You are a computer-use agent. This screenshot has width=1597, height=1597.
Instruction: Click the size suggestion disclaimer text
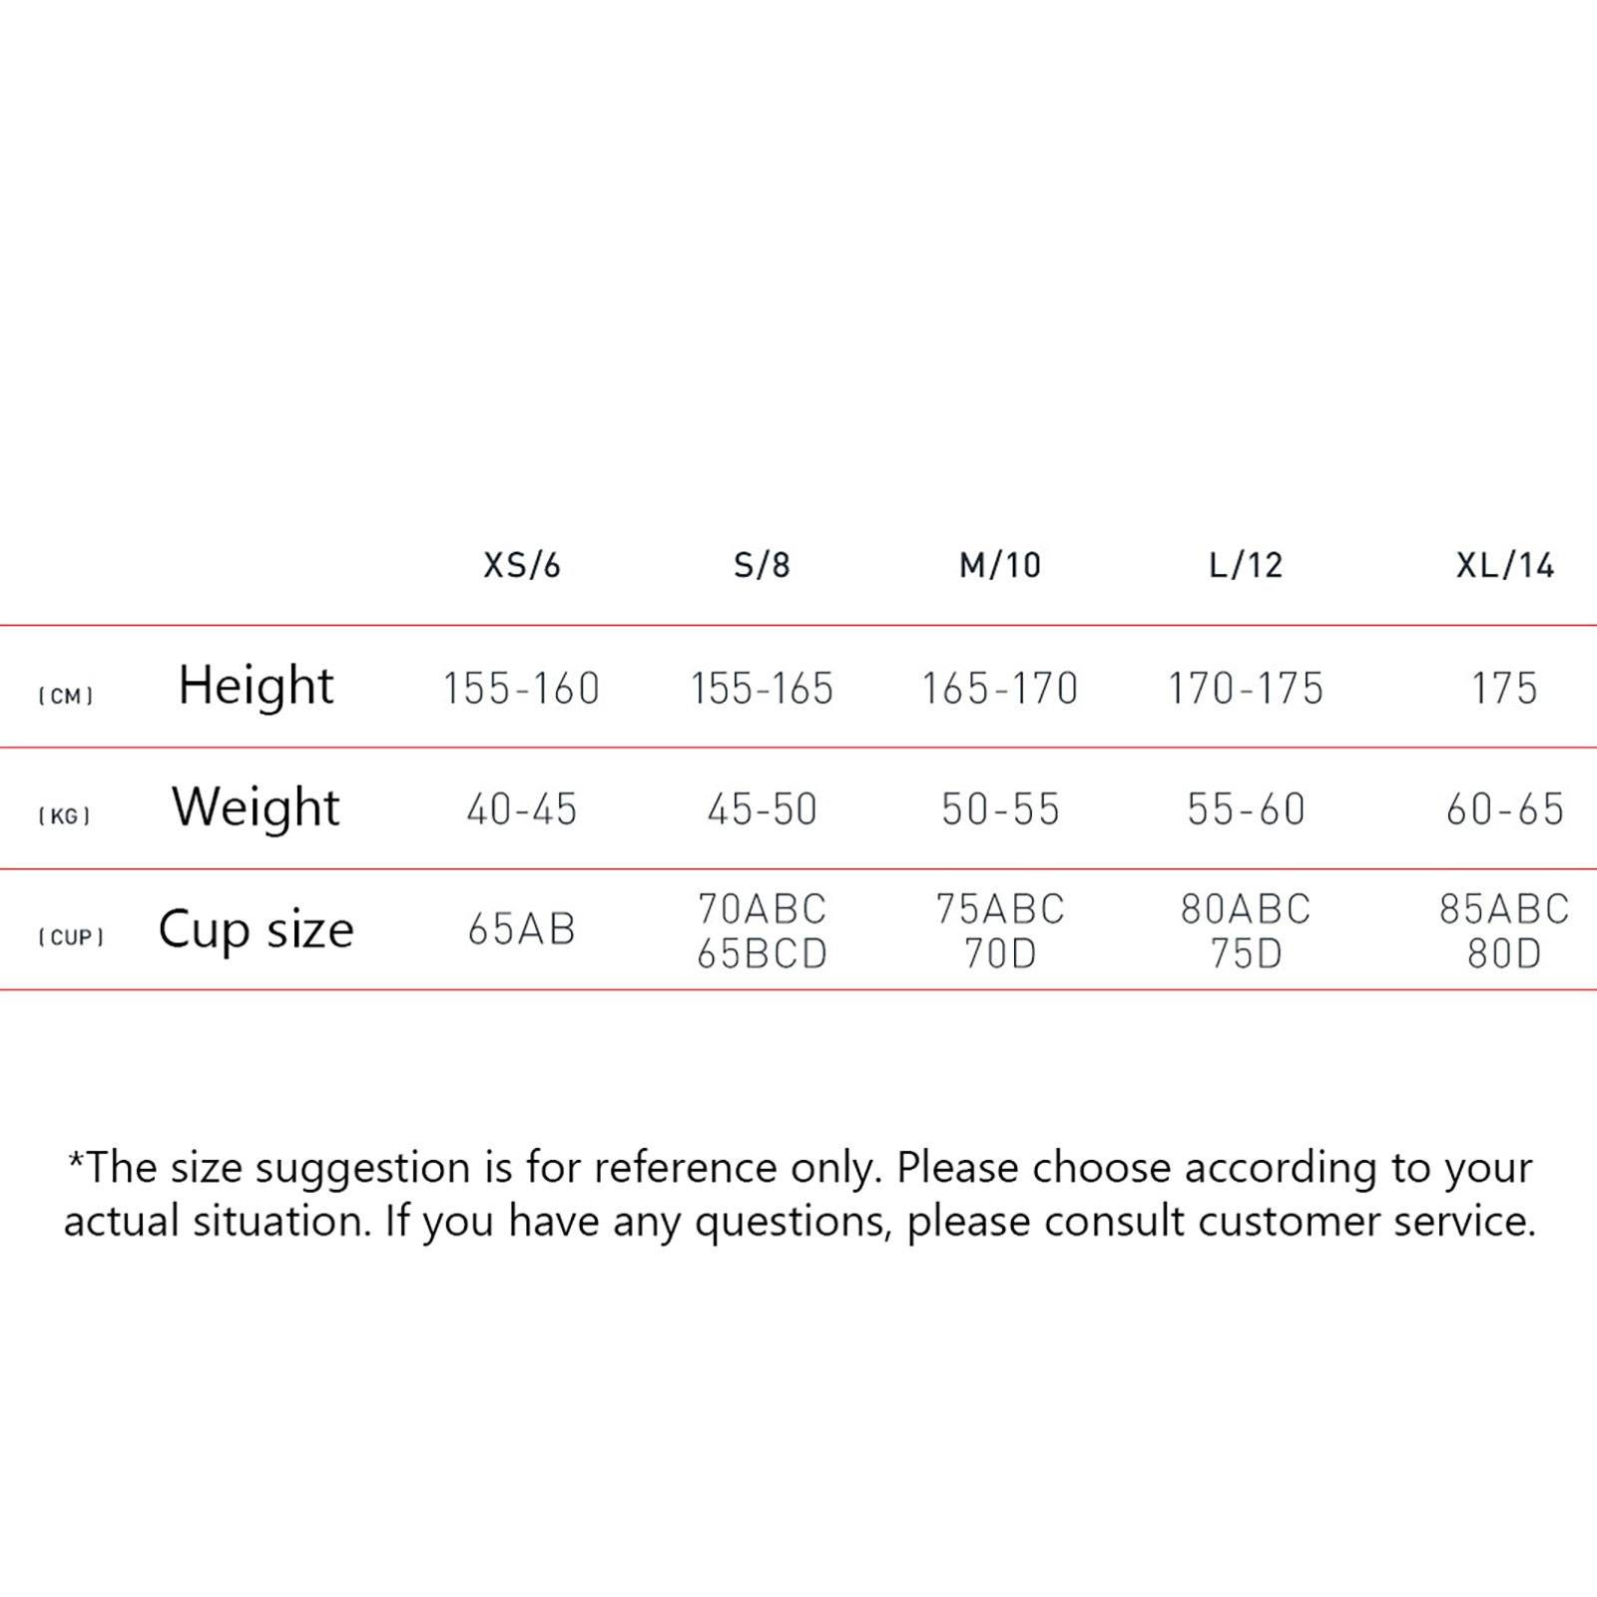(798, 1194)
